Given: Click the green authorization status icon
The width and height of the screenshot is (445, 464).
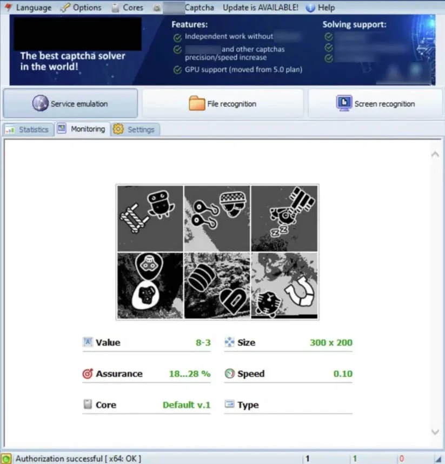Looking at the screenshot, I should pyautogui.click(x=6, y=459).
